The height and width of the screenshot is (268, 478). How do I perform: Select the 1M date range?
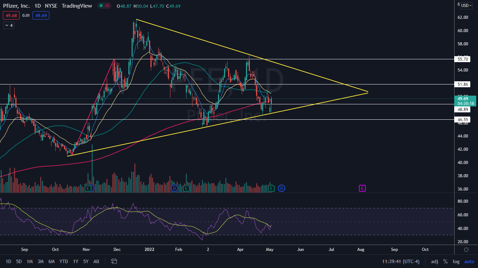pyautogui.click(x=30, y=261)
